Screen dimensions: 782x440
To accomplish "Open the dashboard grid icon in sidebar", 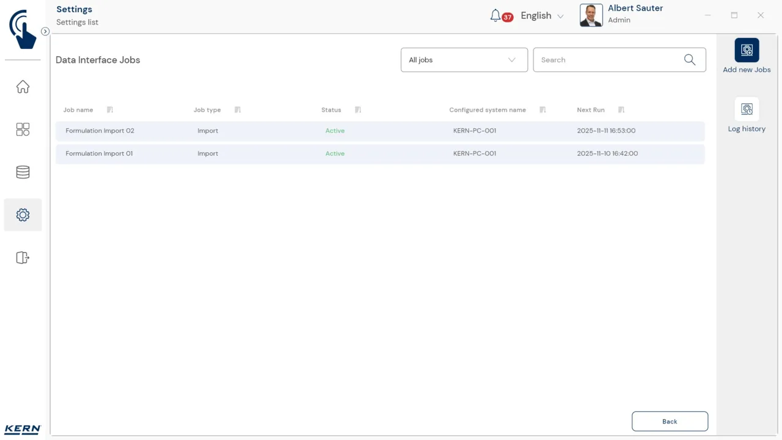I will pyautogui.click(x=23, y=130).
